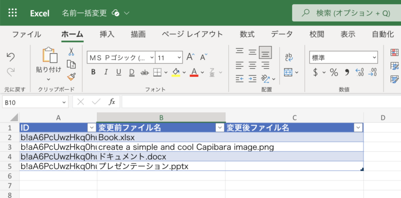The height and width of the screenshot is (198, 401).
Task: Center text horizontally
Action: point(252,65)
